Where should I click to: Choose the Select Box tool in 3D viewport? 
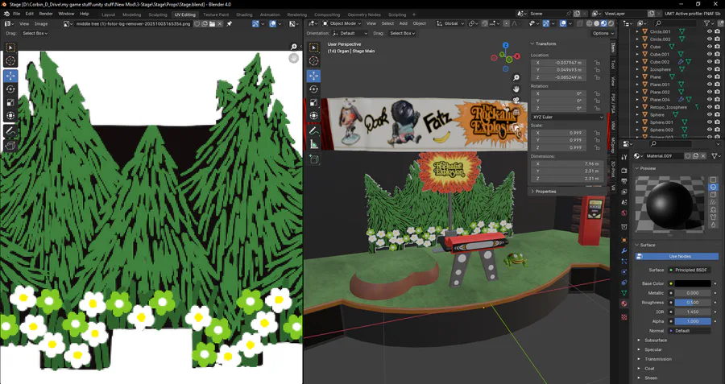[x=313, y=47]
